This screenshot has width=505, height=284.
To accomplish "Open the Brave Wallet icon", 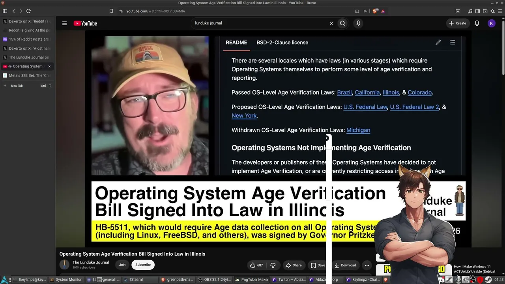I will 485,11.
